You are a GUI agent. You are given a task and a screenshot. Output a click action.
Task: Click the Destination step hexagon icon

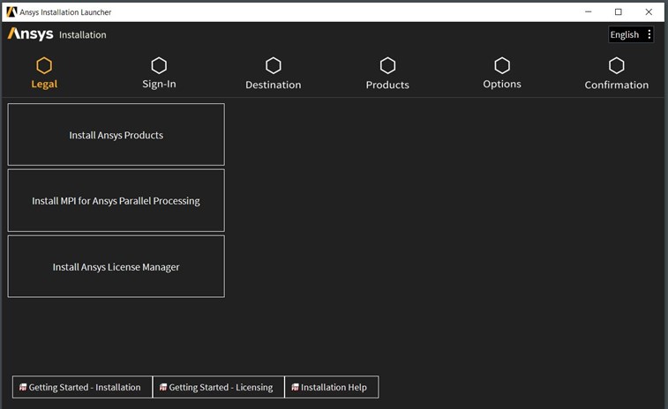tap(273, 65)
